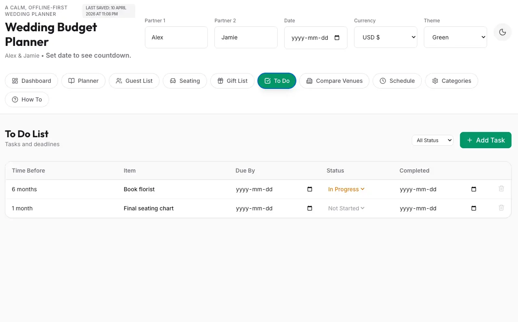Image resolution: width=518 pixels, height=322 pixels.
Task: Toggle dark mode with the moon icon
Action: 502,32
